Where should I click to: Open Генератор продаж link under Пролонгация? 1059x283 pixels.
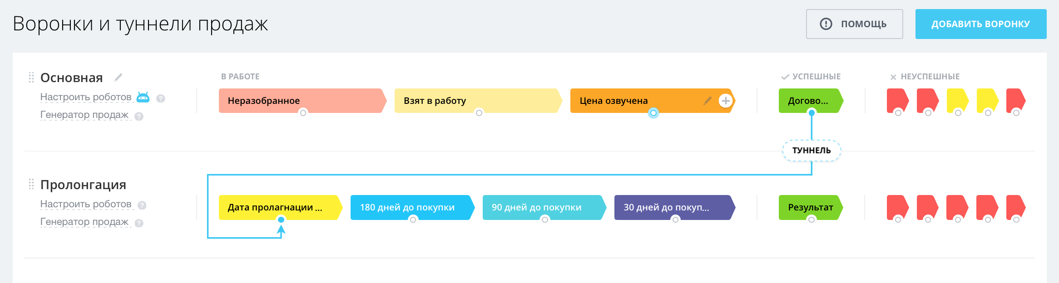pyautogui.click(x=84, y=222)
